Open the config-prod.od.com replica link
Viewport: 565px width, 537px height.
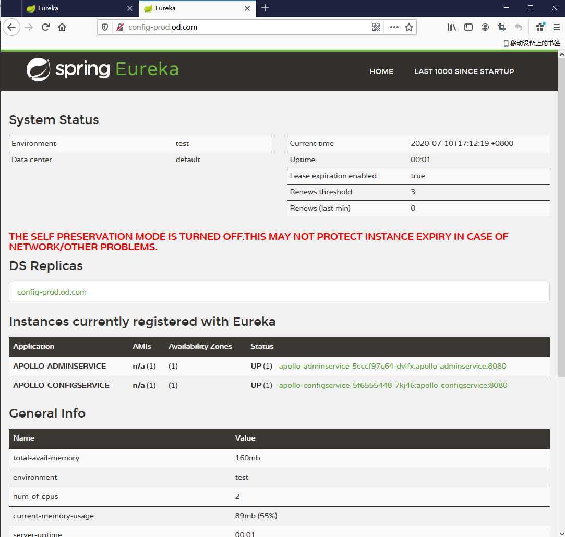pos(52,292)
